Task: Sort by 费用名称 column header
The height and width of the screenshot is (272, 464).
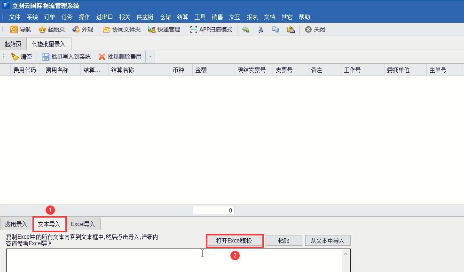Action: coord(62,70)
